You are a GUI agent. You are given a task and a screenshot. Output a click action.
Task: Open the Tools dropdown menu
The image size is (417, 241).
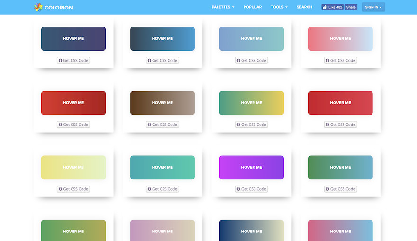pos(279,7)
